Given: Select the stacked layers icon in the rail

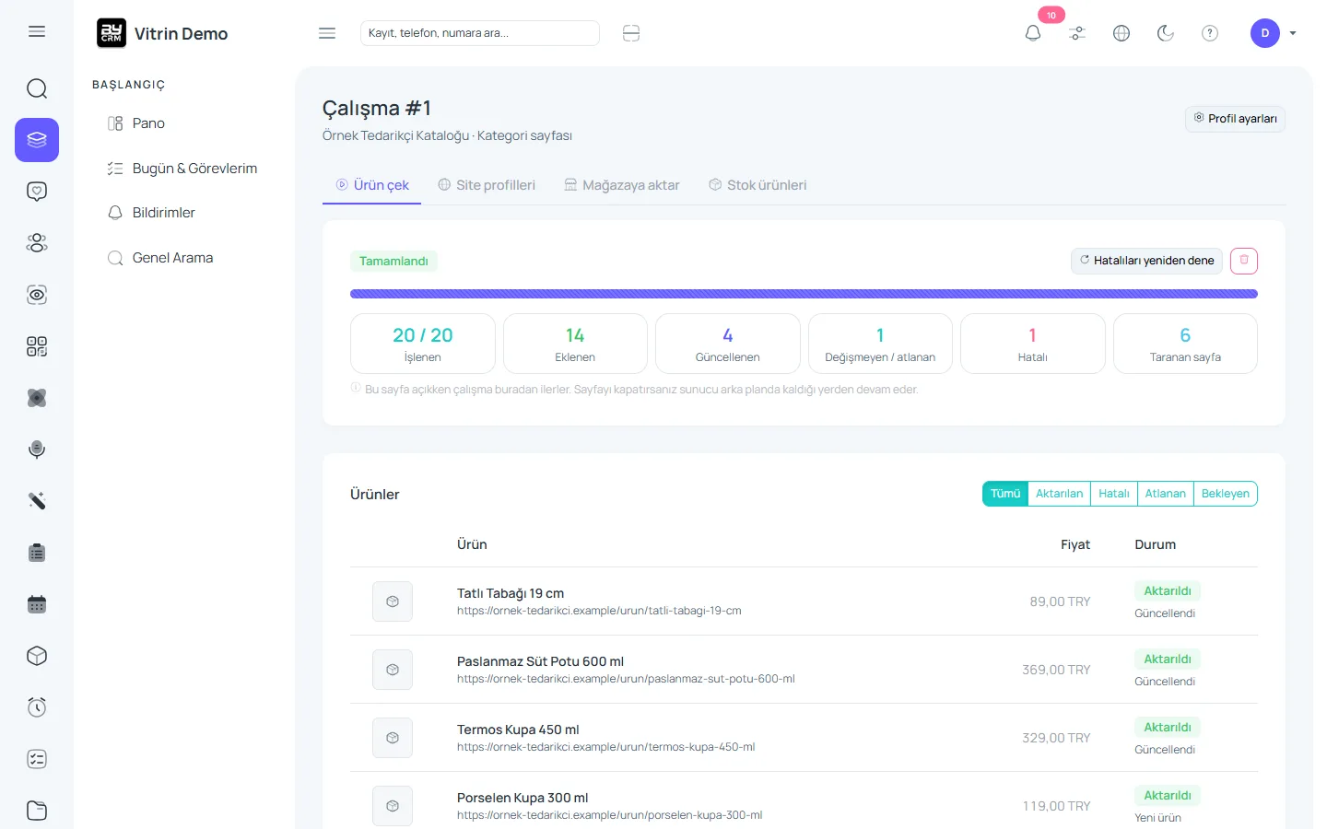Looking at the screenshot, I should (37, 140).
